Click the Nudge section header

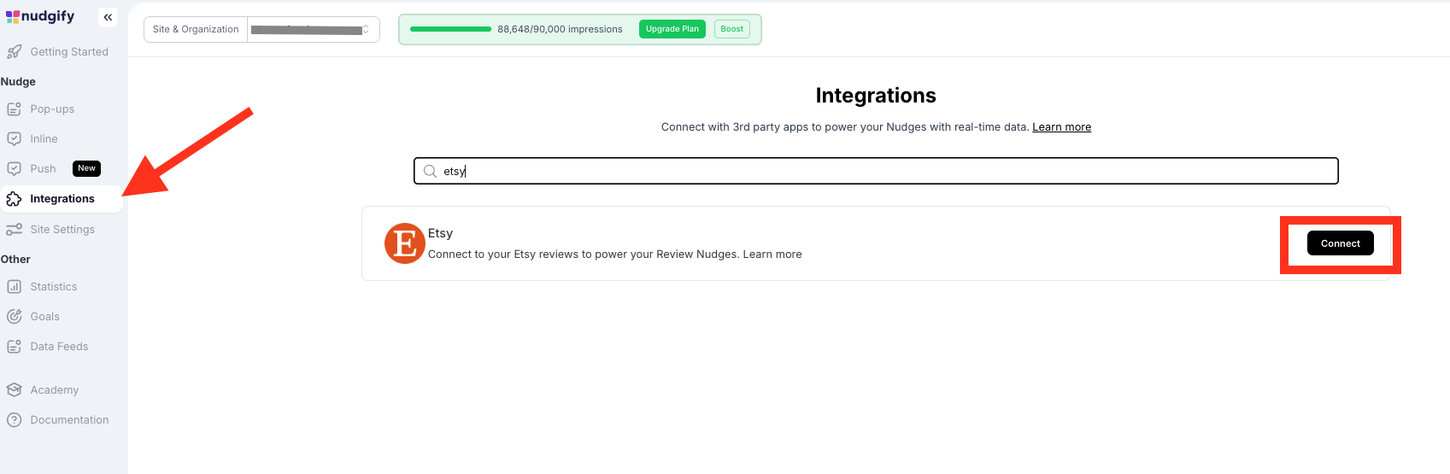click(x=18, y=82)
